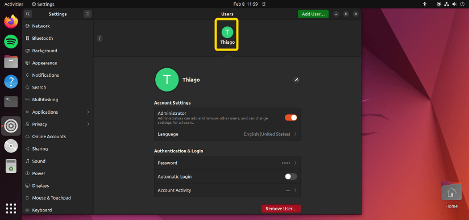The height and width of the screenshot is (220, 469).
Task: Open Displays settings
Action: click(58, 186)
